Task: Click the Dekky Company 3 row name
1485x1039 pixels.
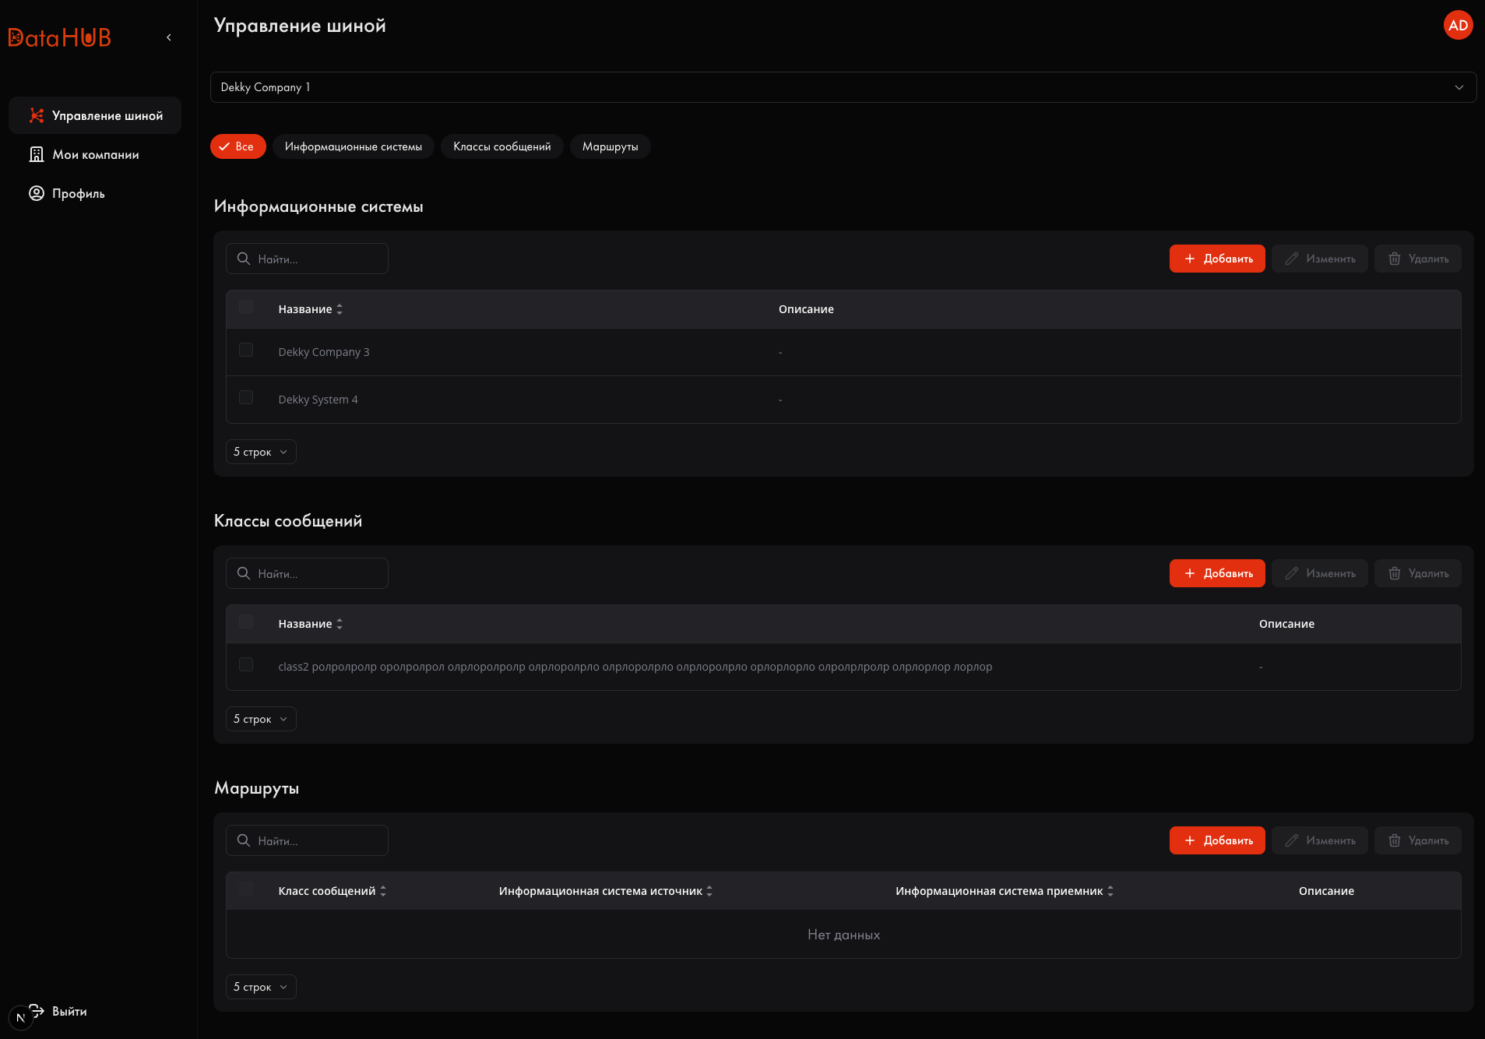Action: coord(324,352)
